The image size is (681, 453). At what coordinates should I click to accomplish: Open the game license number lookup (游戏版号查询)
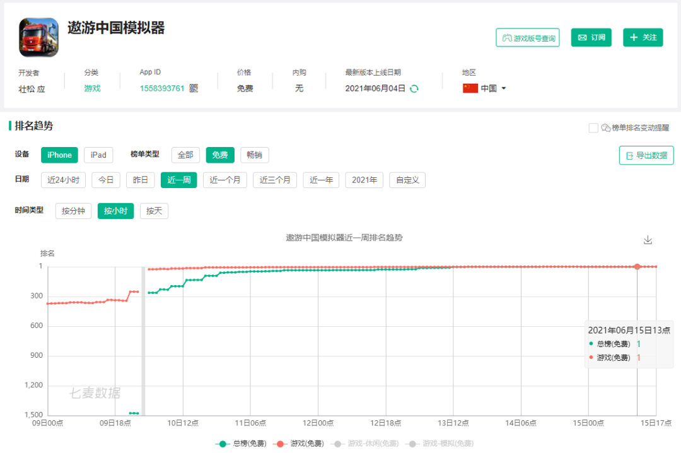point(528,38)
